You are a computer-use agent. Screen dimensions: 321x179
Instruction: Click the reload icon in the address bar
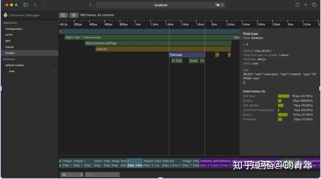223,5
